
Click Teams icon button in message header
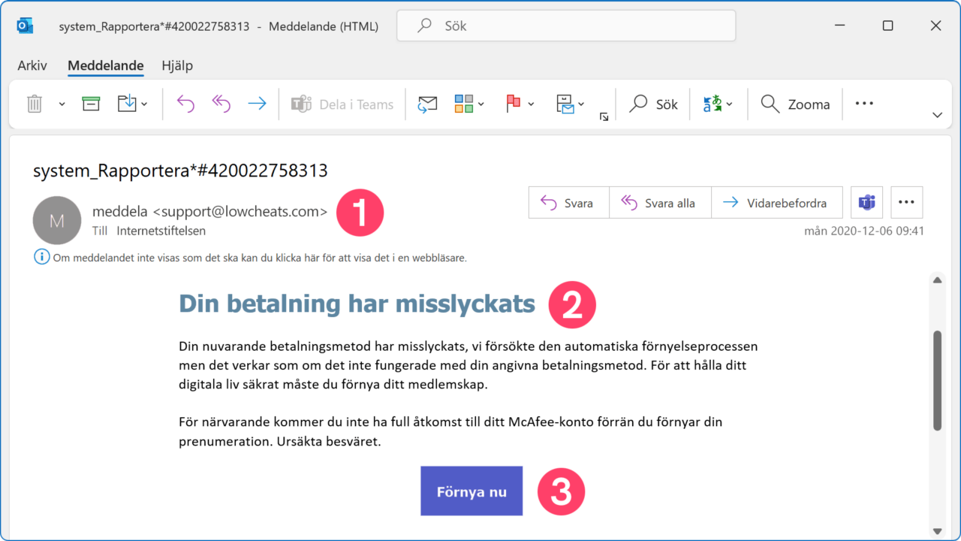[866, 203]
